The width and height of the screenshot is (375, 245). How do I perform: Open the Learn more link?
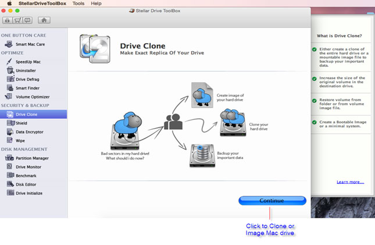point(350,182)
